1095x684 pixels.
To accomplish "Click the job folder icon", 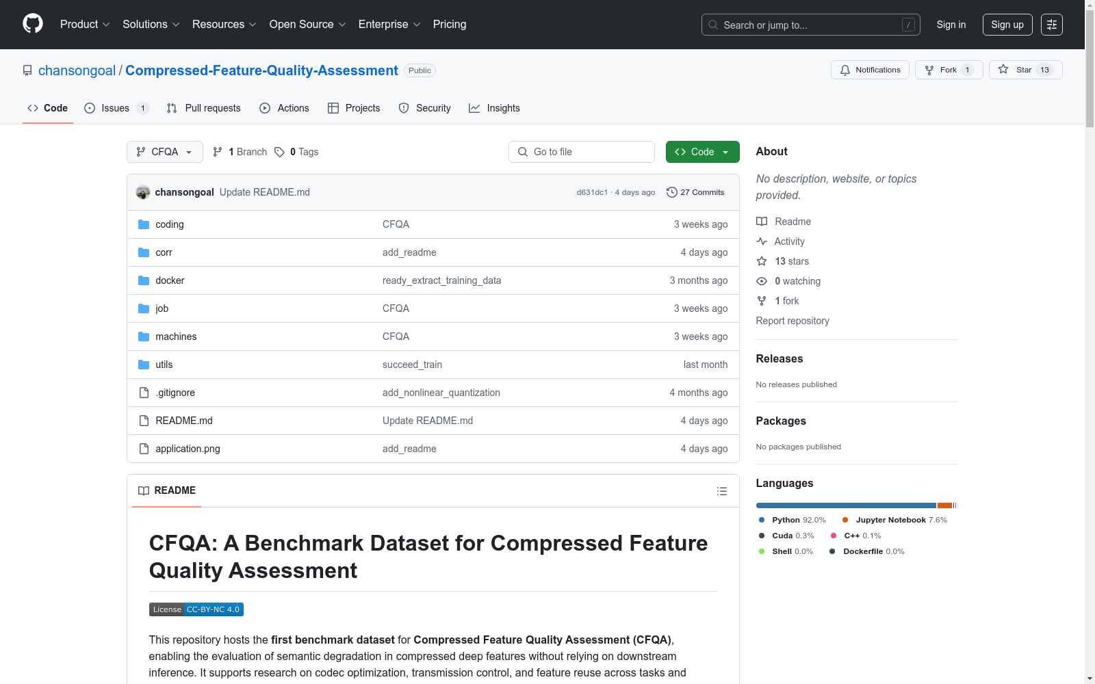I will click(144, 308).
